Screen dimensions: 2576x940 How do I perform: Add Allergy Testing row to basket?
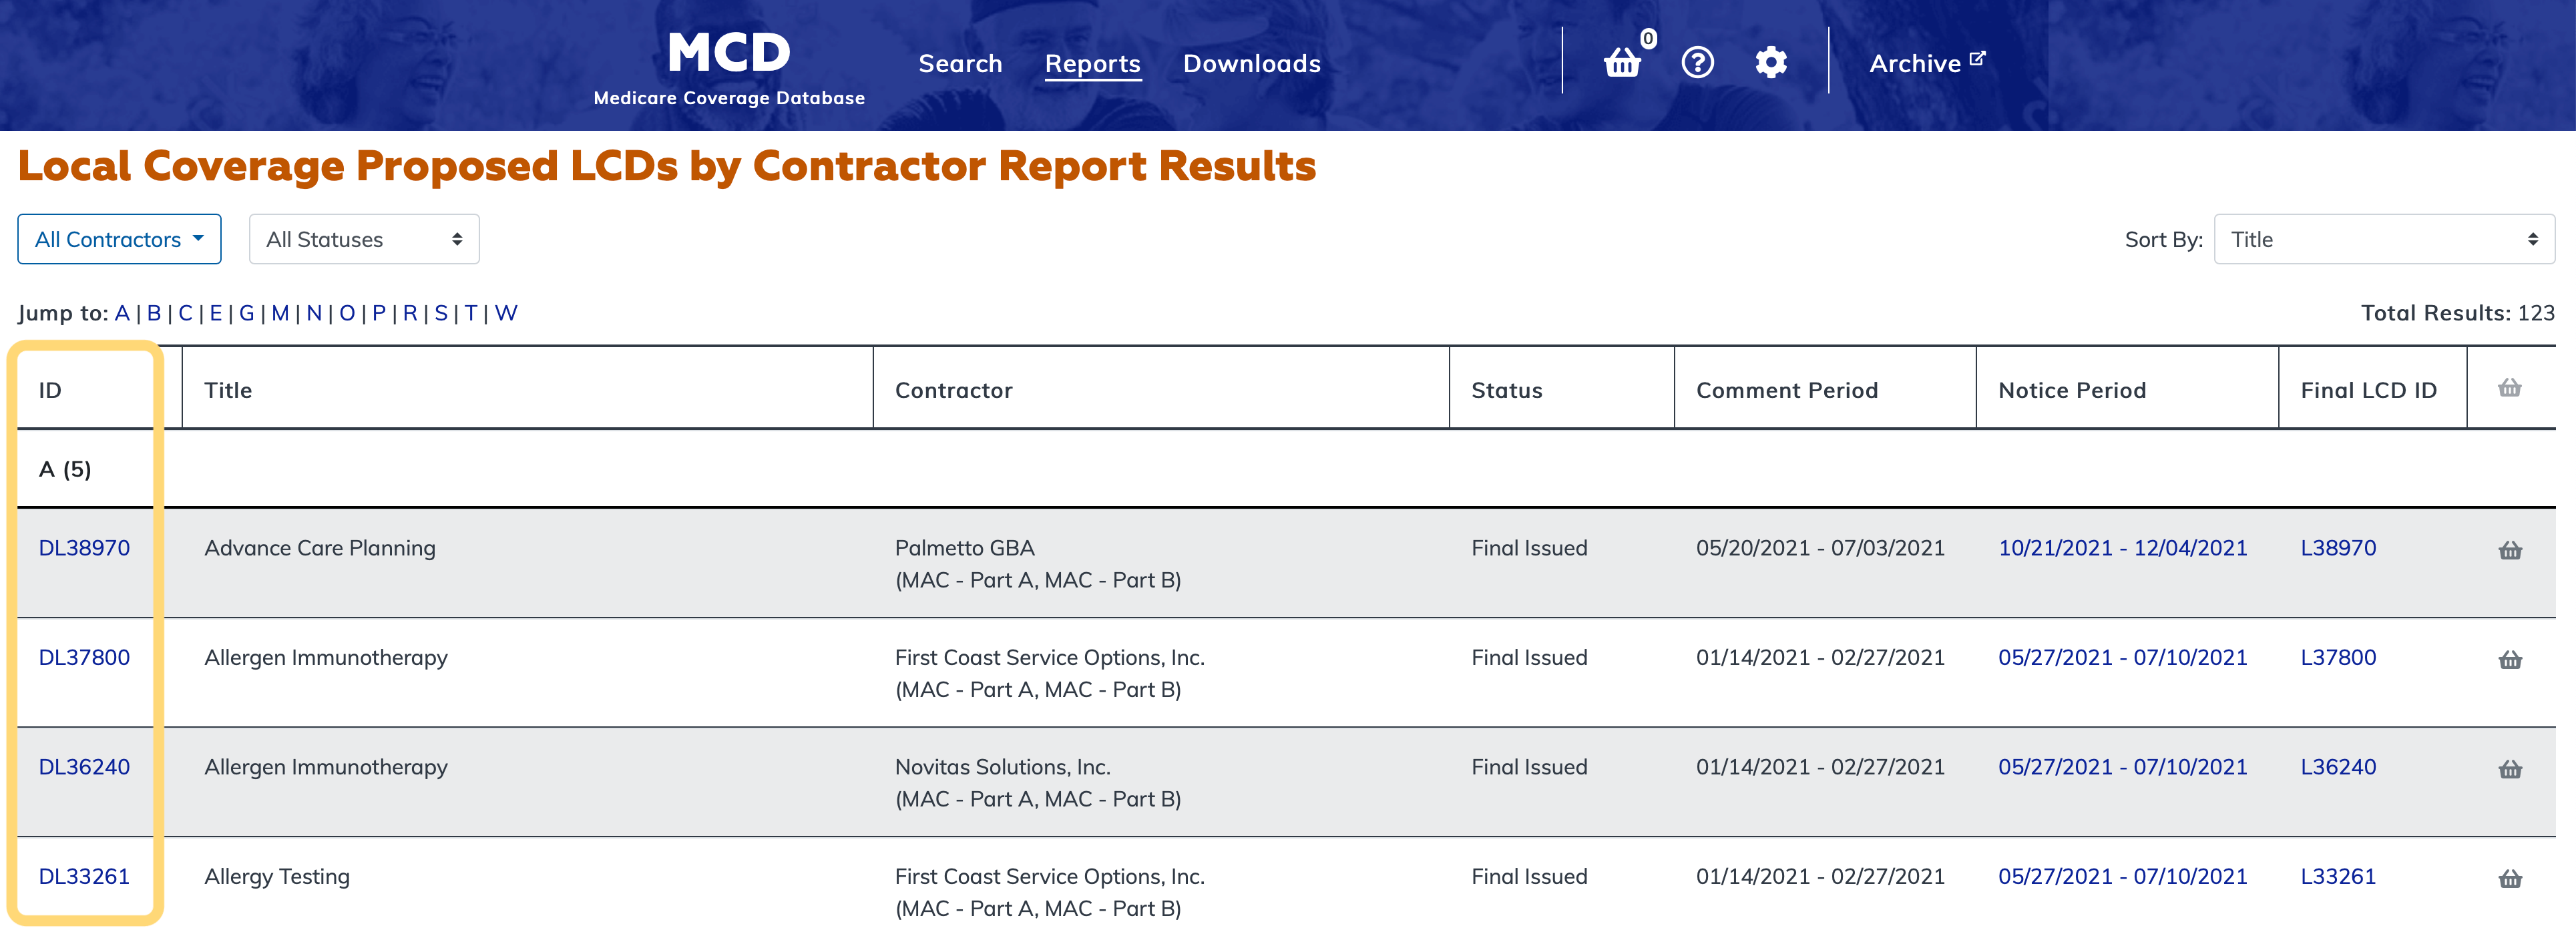[2509, 879]
